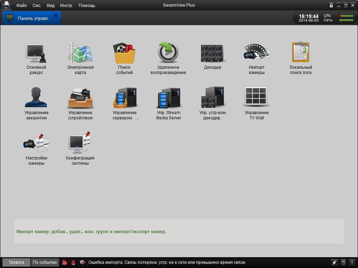
Task: Pin the alarm panel with pushpin icon
Action: point(335,262)
